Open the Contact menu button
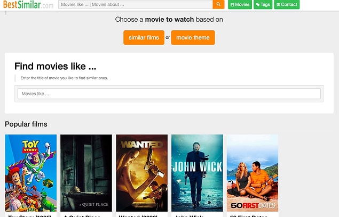339x217 pixels. pyautogui.click(x=287, y=5)
